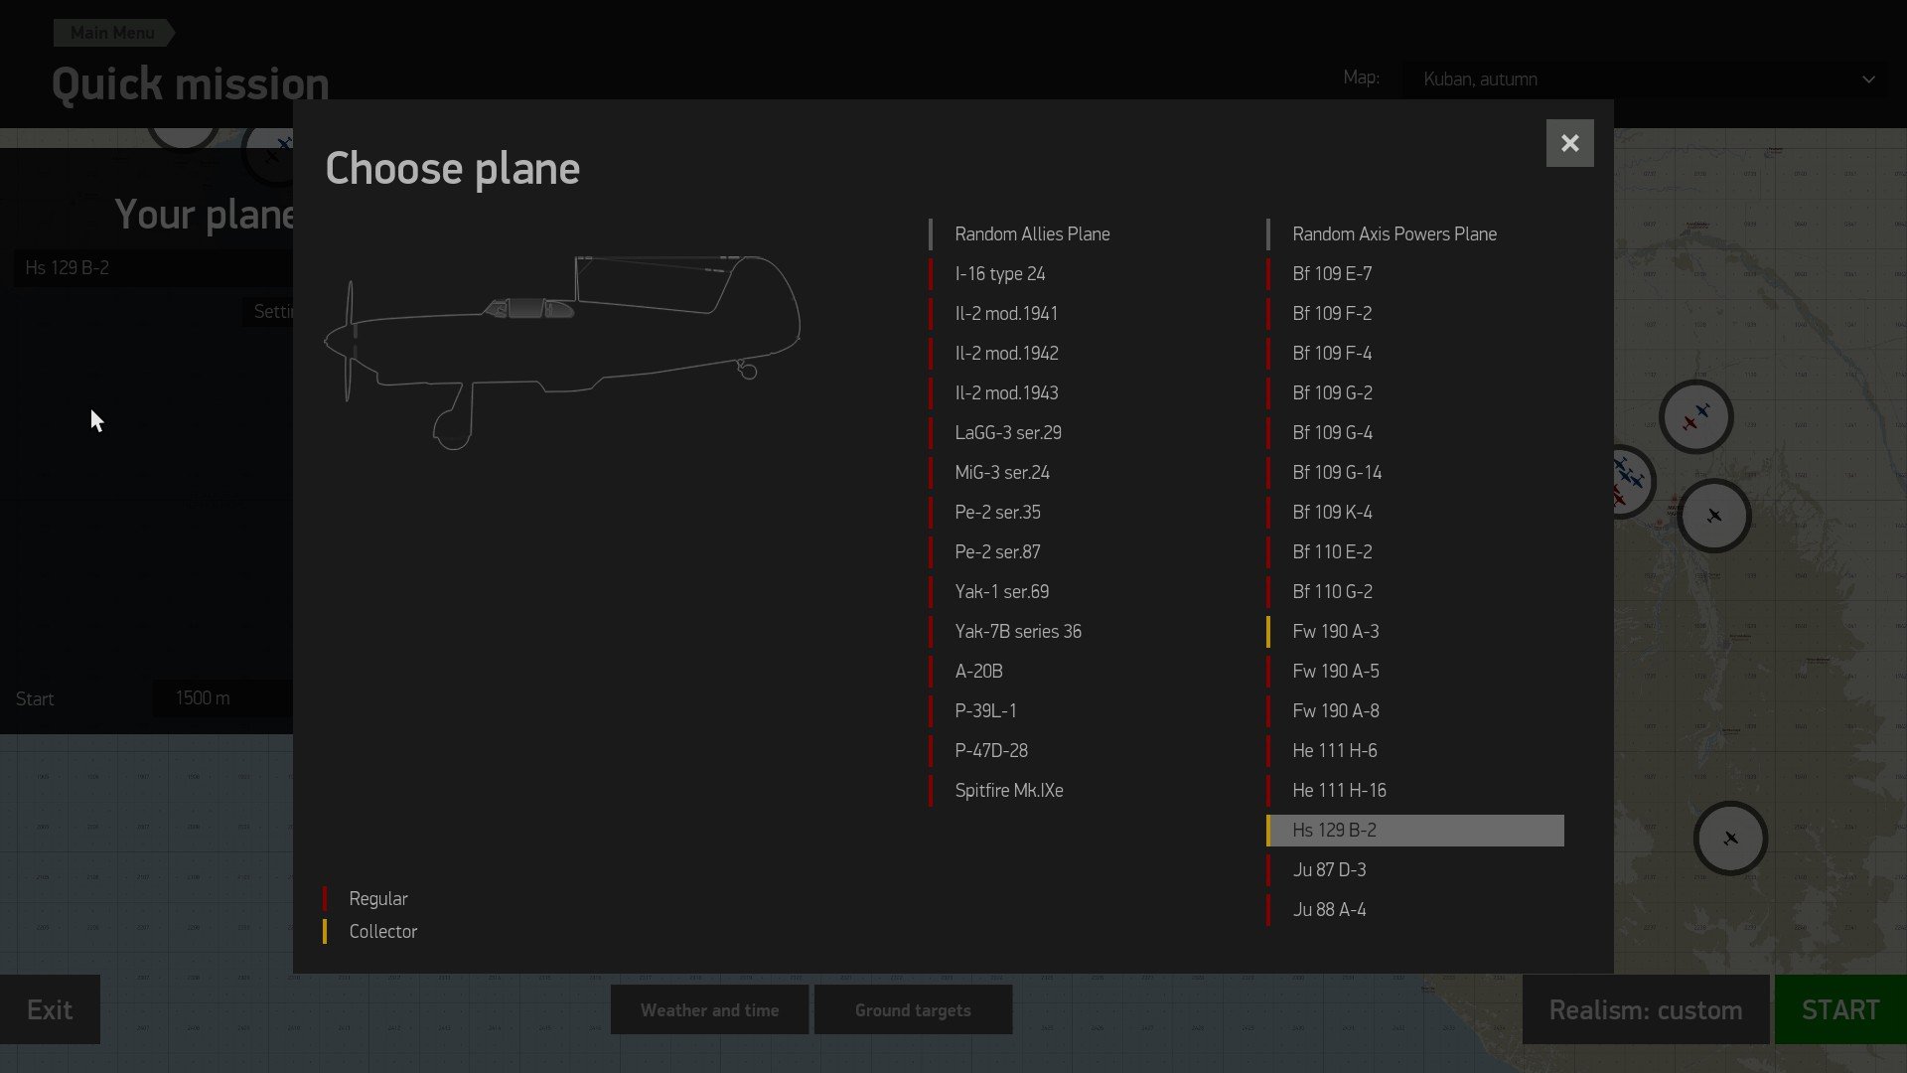Image resolution: width=1907 pixels, height=1073 pixels.
Task: Pick the Spitfire Mk.IXe
Action: click(x=1008, y=791)
